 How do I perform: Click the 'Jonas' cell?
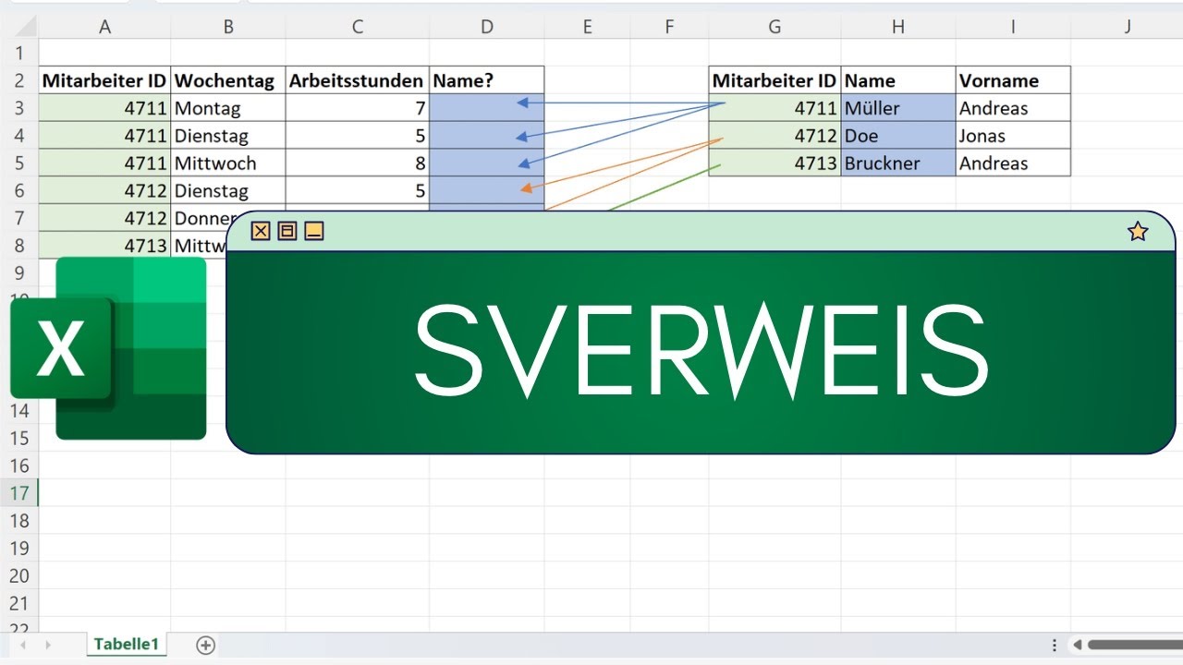1013,136
